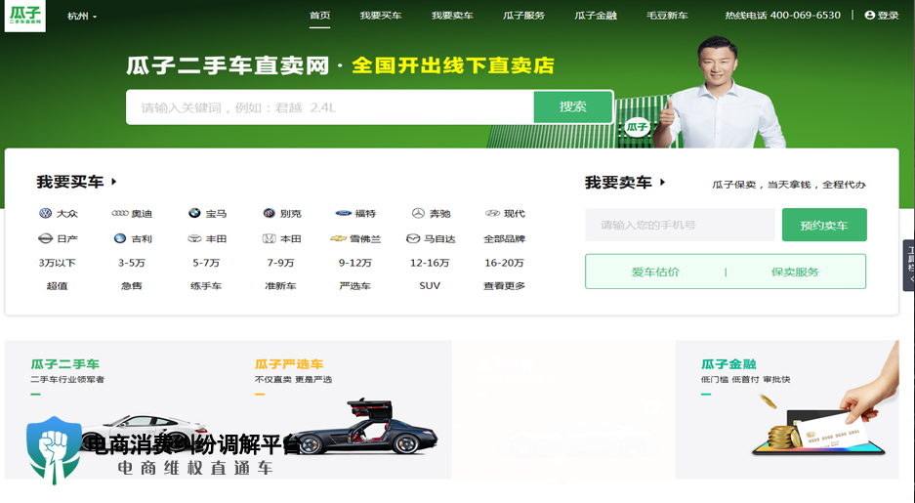Viewport: 915px width, 503px height.
Task: Filter by 7-9万 price range
Action: 280,263
